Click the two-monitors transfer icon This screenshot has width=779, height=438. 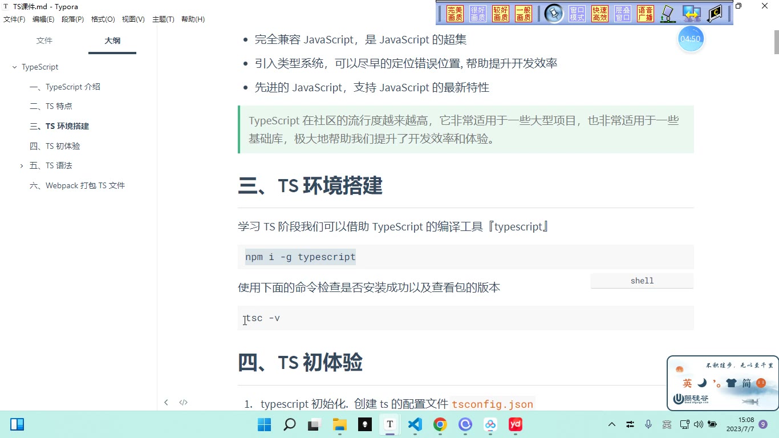692,14
